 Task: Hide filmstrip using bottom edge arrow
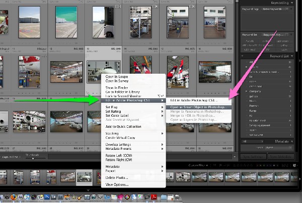pyautogui.click(x=88, y=190)
